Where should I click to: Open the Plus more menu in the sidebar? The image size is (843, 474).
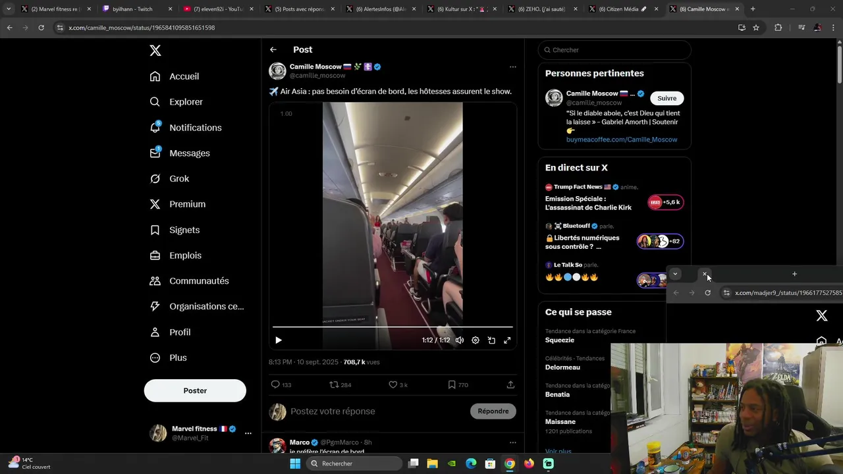pyautogui.click(x=168, y=357)
